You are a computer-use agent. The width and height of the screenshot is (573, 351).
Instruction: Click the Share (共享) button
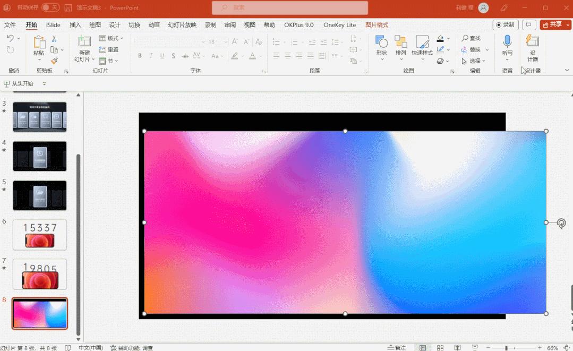tap(555, 25)
